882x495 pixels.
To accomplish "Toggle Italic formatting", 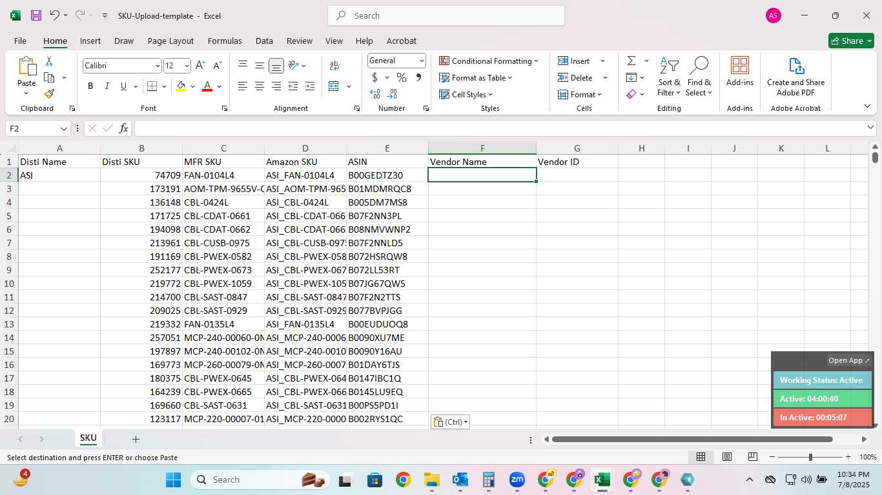I will (x=107, y=86).
